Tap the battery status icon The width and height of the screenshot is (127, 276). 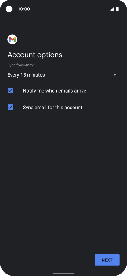[118, 9]
